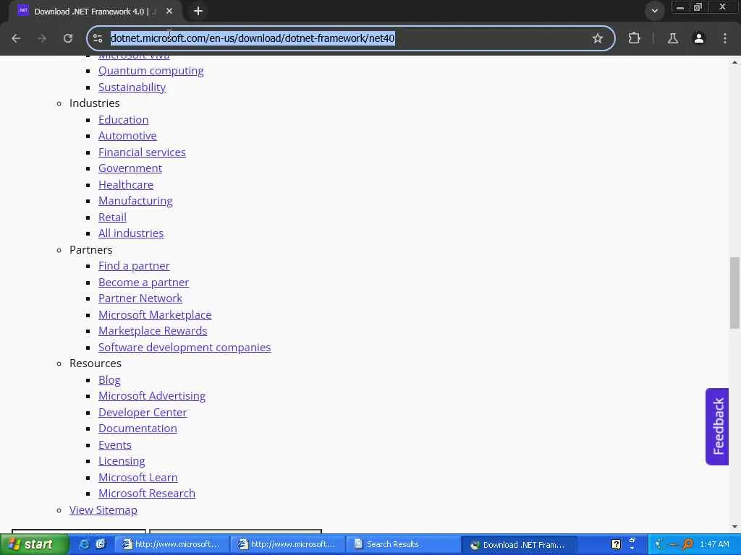This screenshot has height=555, width=741.
Task: Open a new tab with plus button
Action: click(198, 11)
